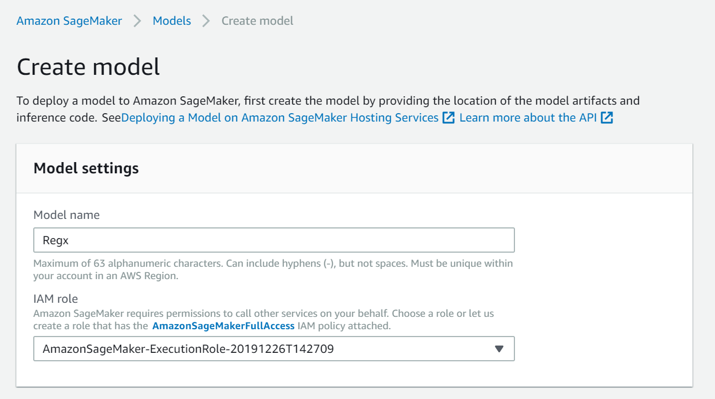Click the chevron after Amazon SageMaker breadcrumb

137,21
